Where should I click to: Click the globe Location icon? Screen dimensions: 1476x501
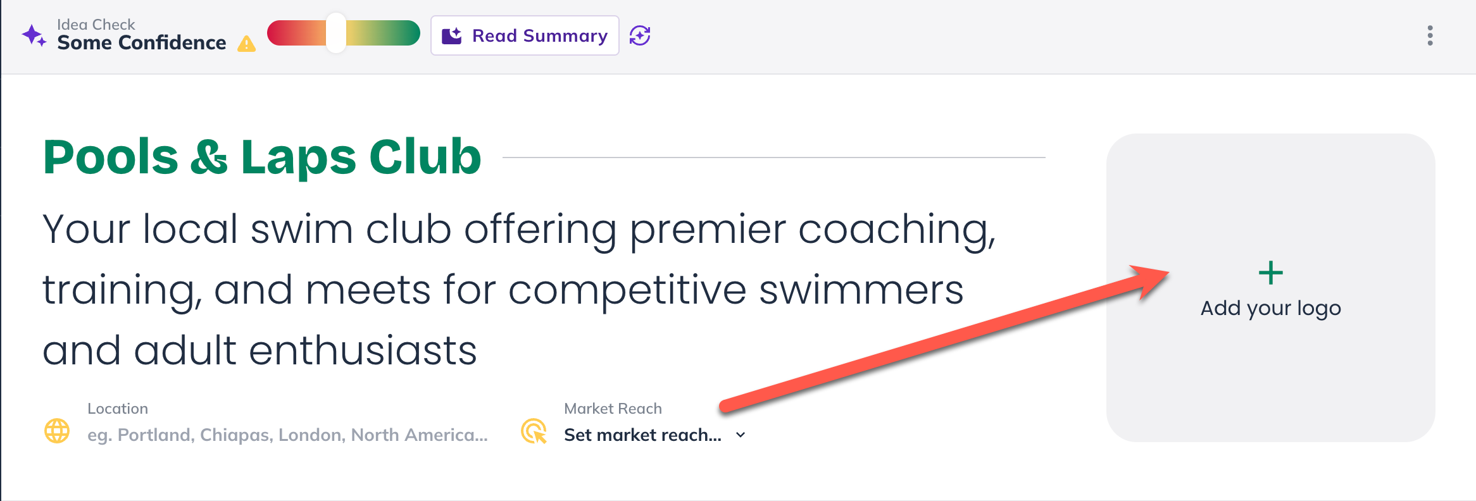57,431
